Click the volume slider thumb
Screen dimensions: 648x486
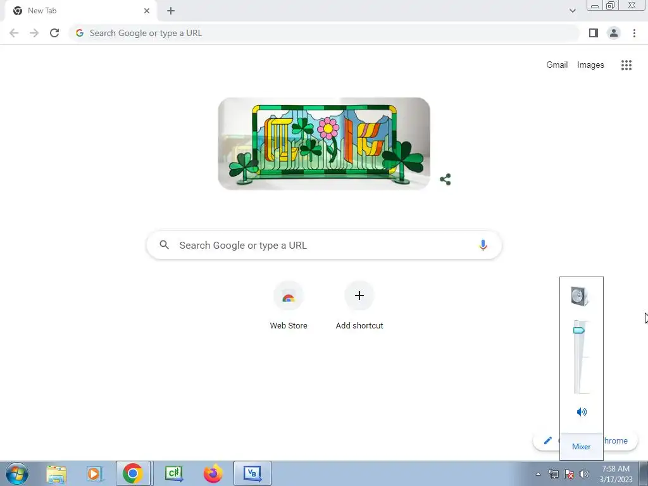pos(579,330)
